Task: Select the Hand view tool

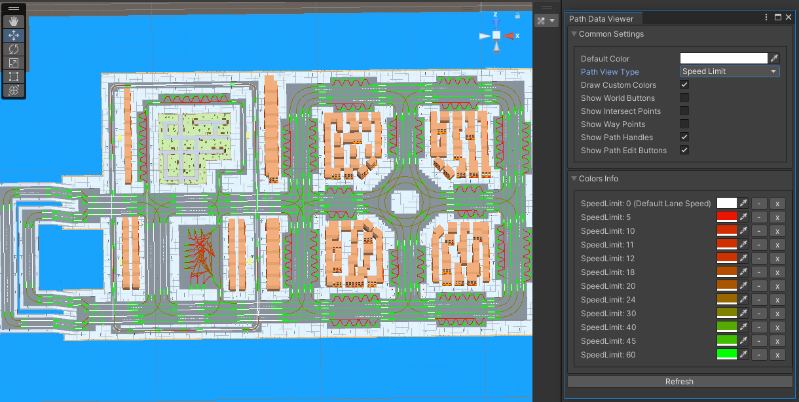Action: coord(14,22)
